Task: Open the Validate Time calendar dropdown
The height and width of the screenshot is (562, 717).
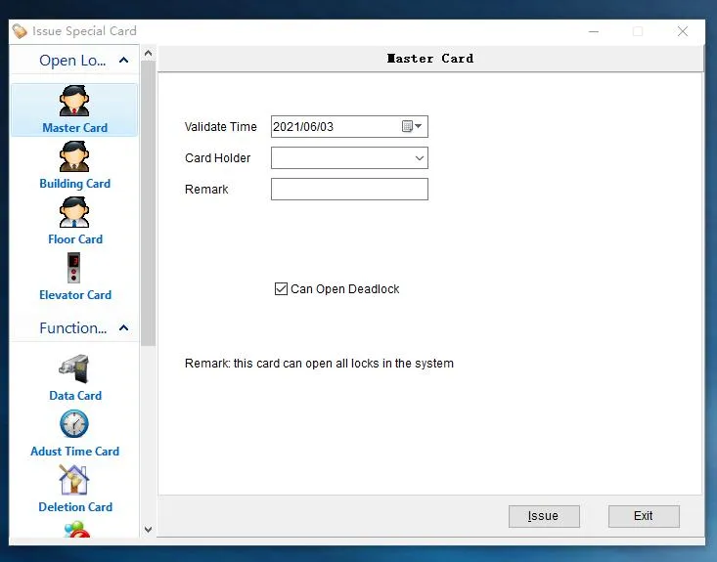Action: click(x=413, y=127)
